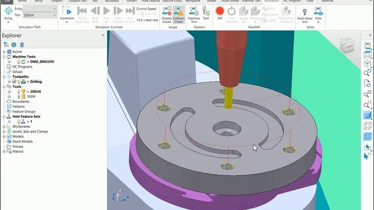The height and width of the screenshot is (210, 374).
Task: Switch to the Home ribbon tab
Action: [x=22, y=1]
